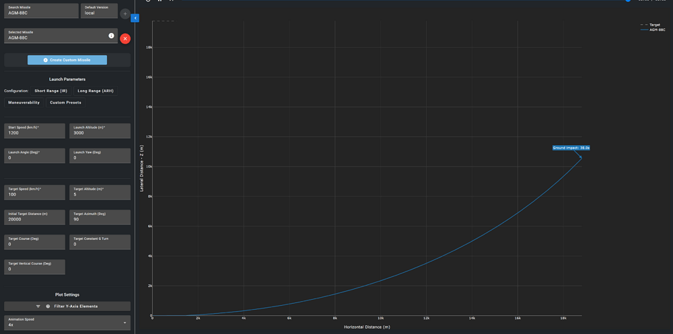Viewport: 673px width, 334px height.
Task: Click the info icon in Selected Missile
Action: click(x=111, y=36)
